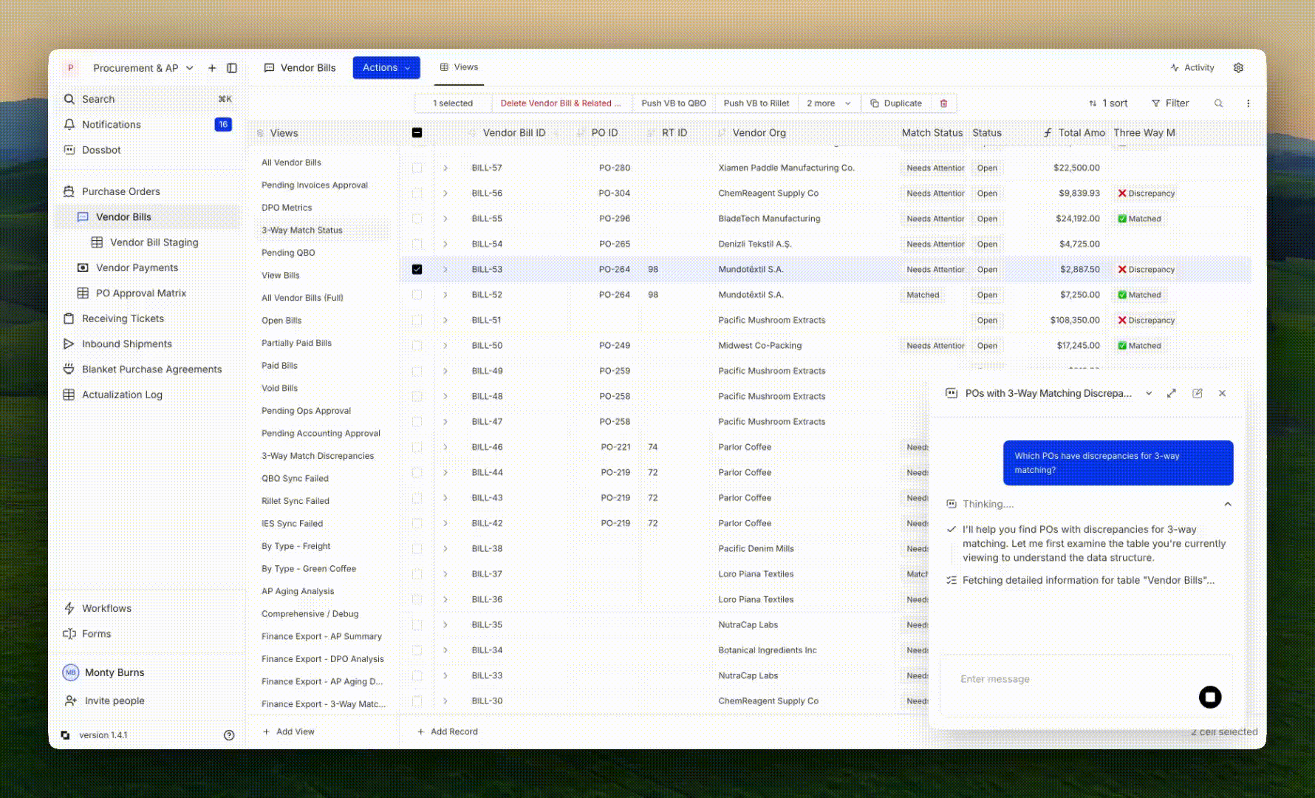Toggle the header select-all checkbox
1315x798 pixels.
click(417, 133)
